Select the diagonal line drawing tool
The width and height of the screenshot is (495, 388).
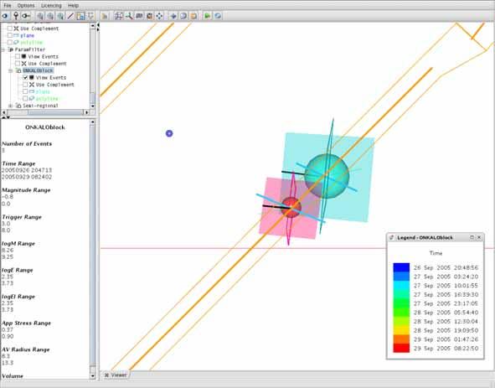pos(70,15)
